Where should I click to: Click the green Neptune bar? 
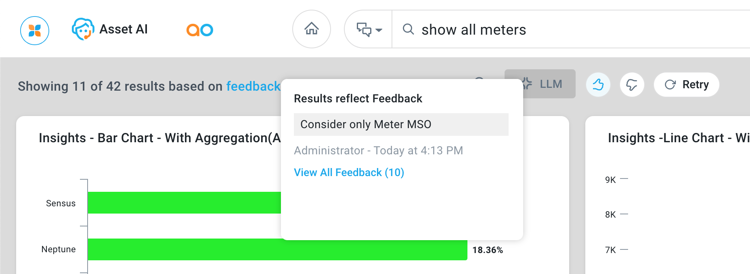277,250
